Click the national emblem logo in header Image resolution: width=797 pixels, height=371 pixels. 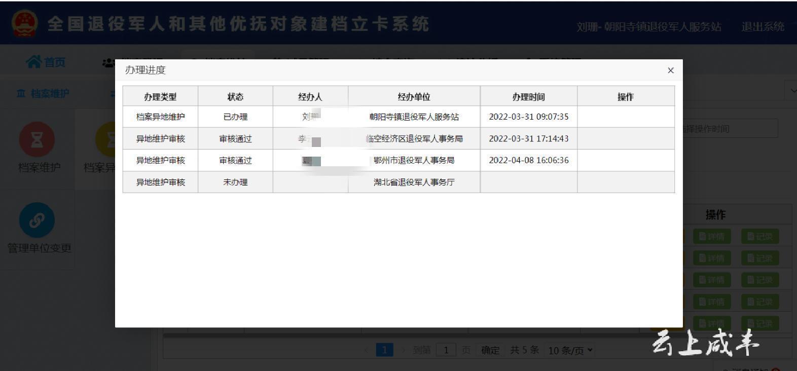(x=24, y=24)
